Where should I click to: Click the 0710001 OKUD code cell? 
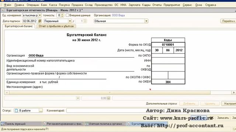[x=168, y=45]
